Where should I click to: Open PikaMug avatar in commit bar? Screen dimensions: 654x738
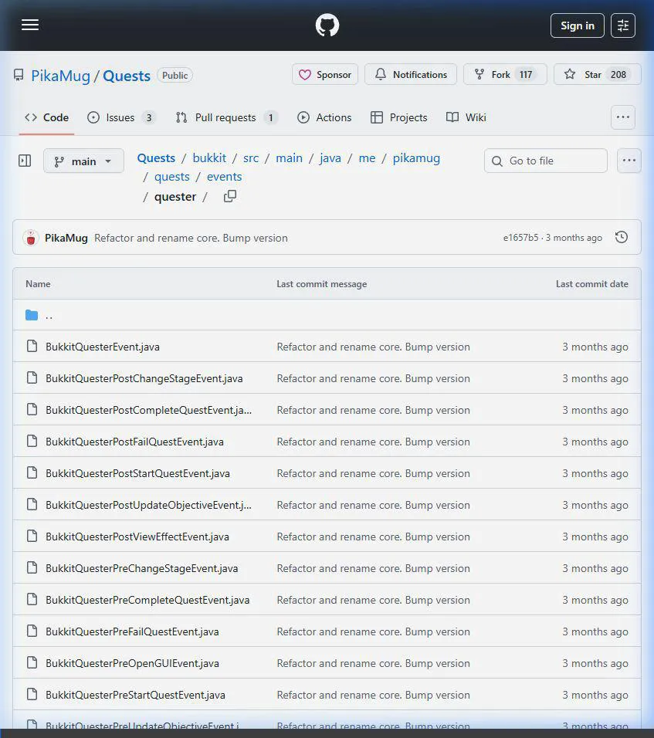tap(31, 238)
